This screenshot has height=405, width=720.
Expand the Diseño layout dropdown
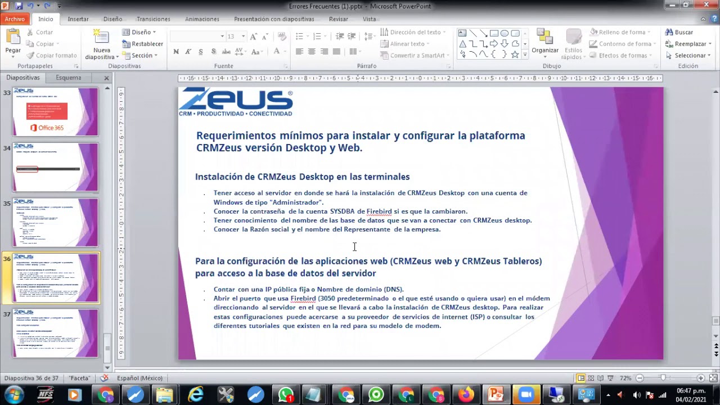pyautogui.click(x=139, y=32)
